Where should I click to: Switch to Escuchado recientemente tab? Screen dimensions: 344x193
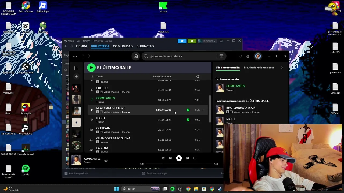point(259,68)
